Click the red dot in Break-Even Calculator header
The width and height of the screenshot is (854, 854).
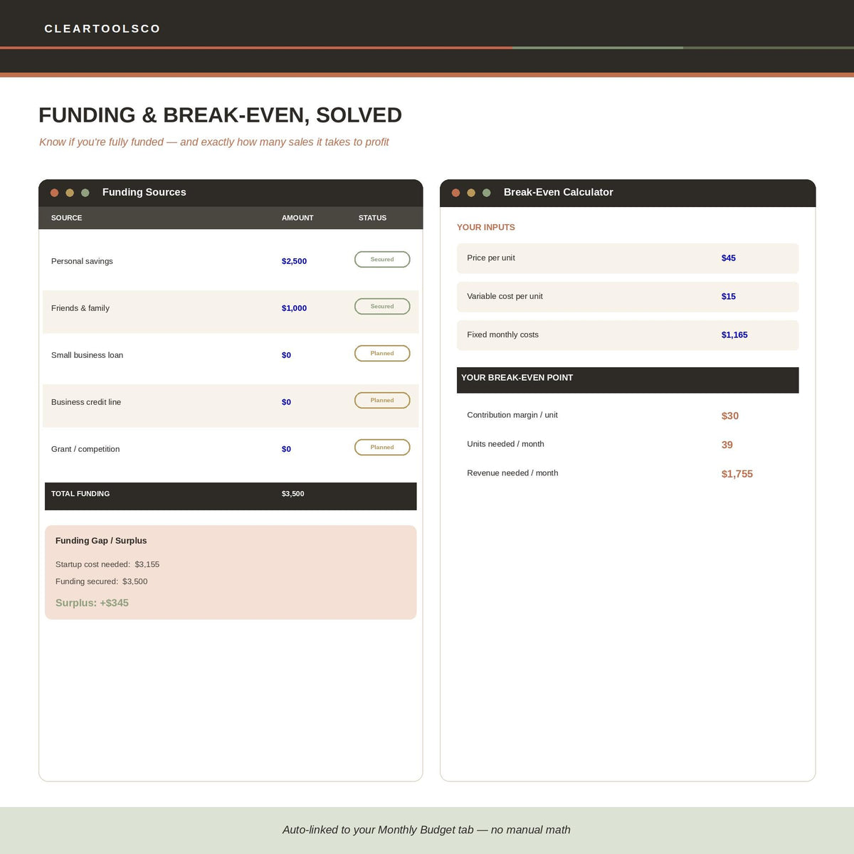(455, 193)
